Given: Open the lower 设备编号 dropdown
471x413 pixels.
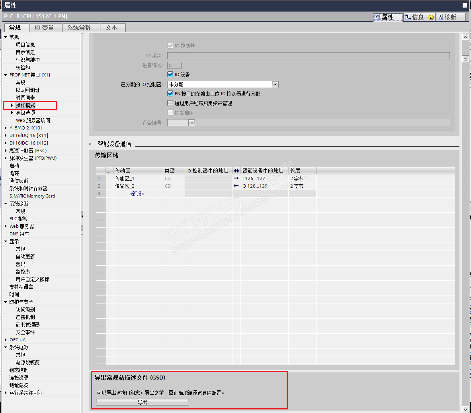Looking at the screenshot, I should point(192,123).
